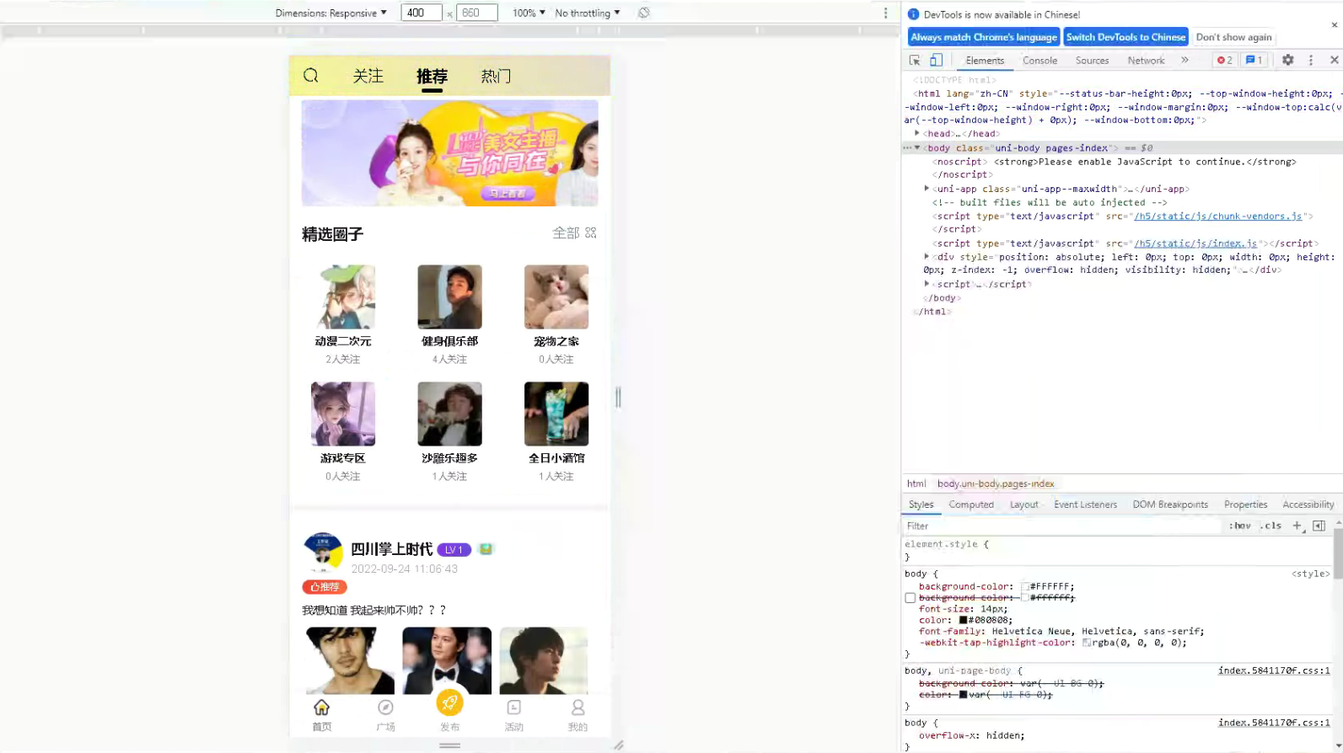The height and width of the screenshot is (753, 1343).
Task: Open the No throttling dropdown
Action: (587, 13)
